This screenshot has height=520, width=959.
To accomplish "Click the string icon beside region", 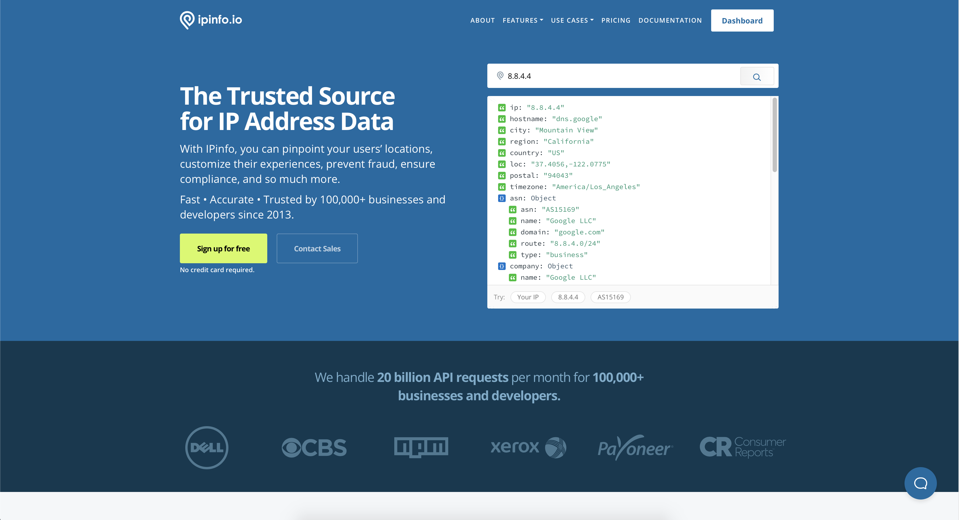I will click(x=502, y=142).
